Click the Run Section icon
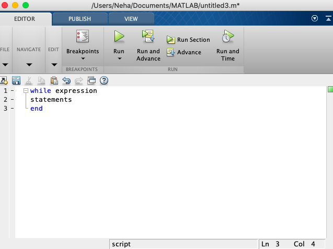The width and height of the screenshot is (333, 249). click(x=171, y=40)
